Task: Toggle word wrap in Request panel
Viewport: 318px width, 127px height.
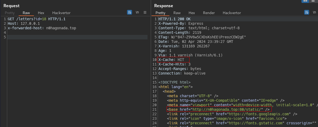Action: pos(129,12)
